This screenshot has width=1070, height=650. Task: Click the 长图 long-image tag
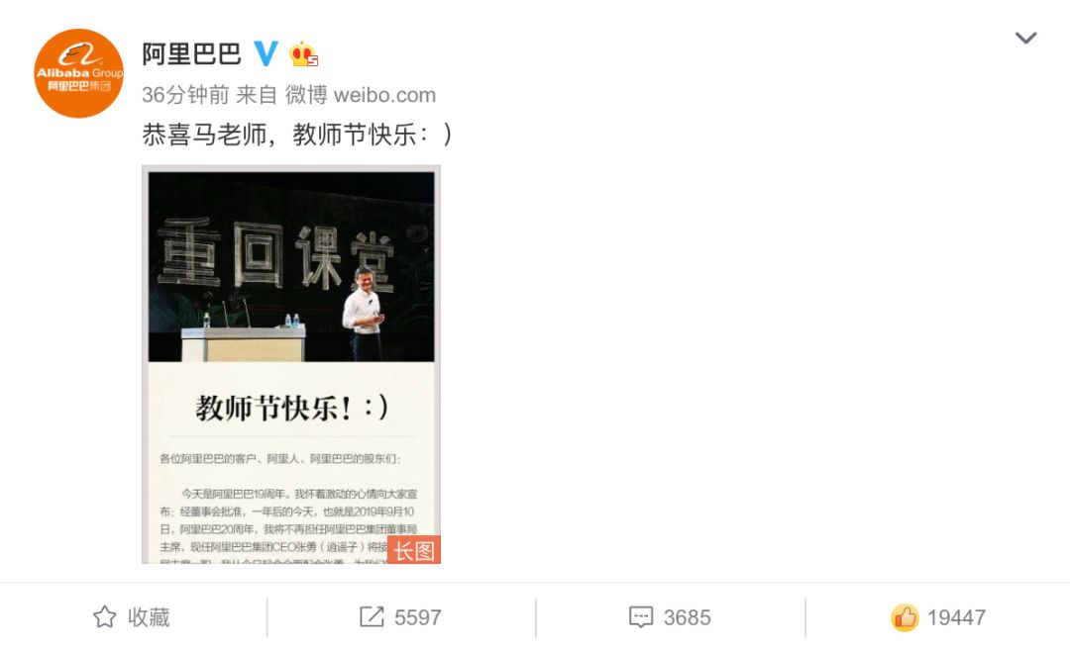(x=414, y=550)
